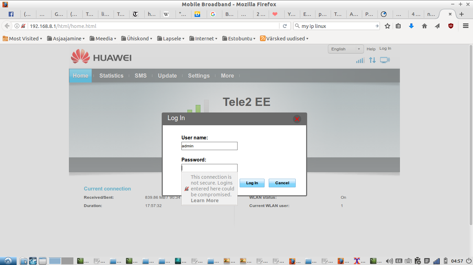Screen dimensions: 473x265
Task: Open the volume control in system tray
Action: (x=390, y=261)
